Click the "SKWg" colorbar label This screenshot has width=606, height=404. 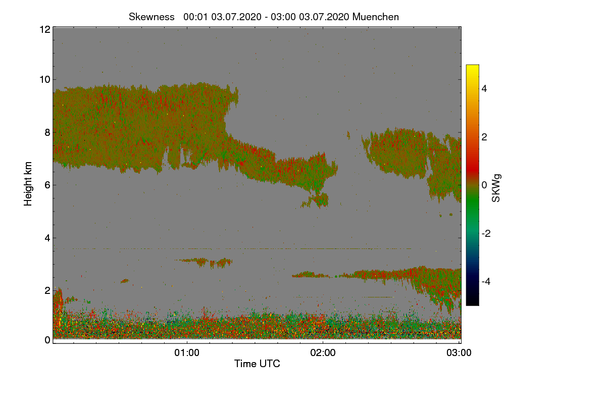[x=496, y=188]
